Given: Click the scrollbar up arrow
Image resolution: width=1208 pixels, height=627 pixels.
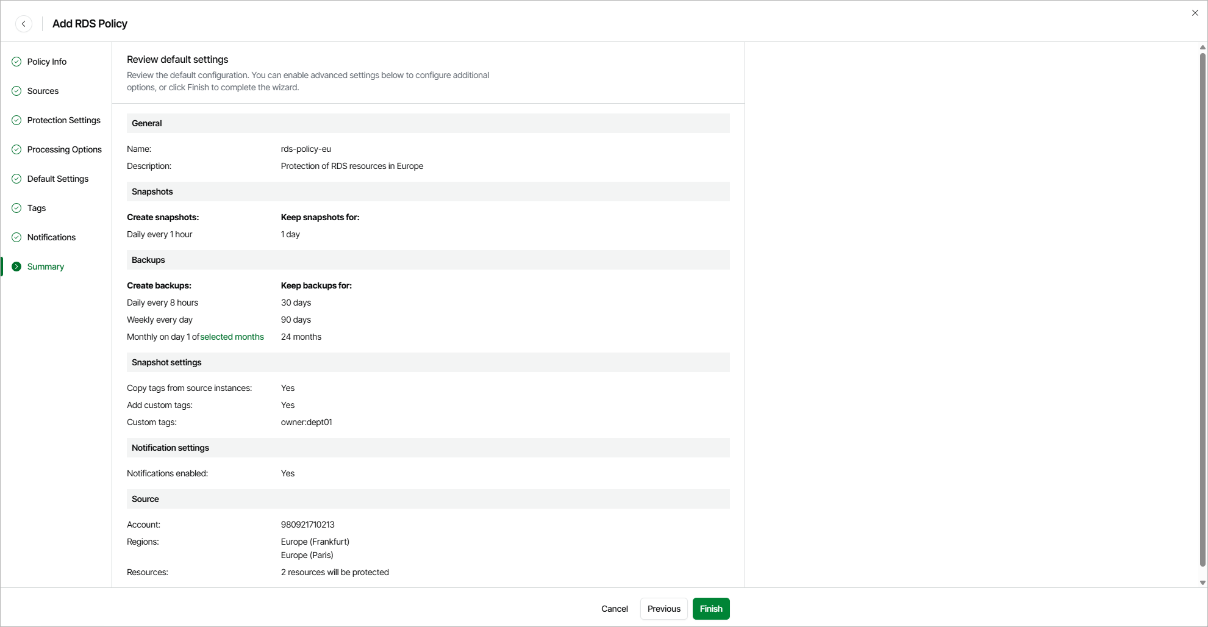Looking at the screenshot, I should pos(1203,48).
